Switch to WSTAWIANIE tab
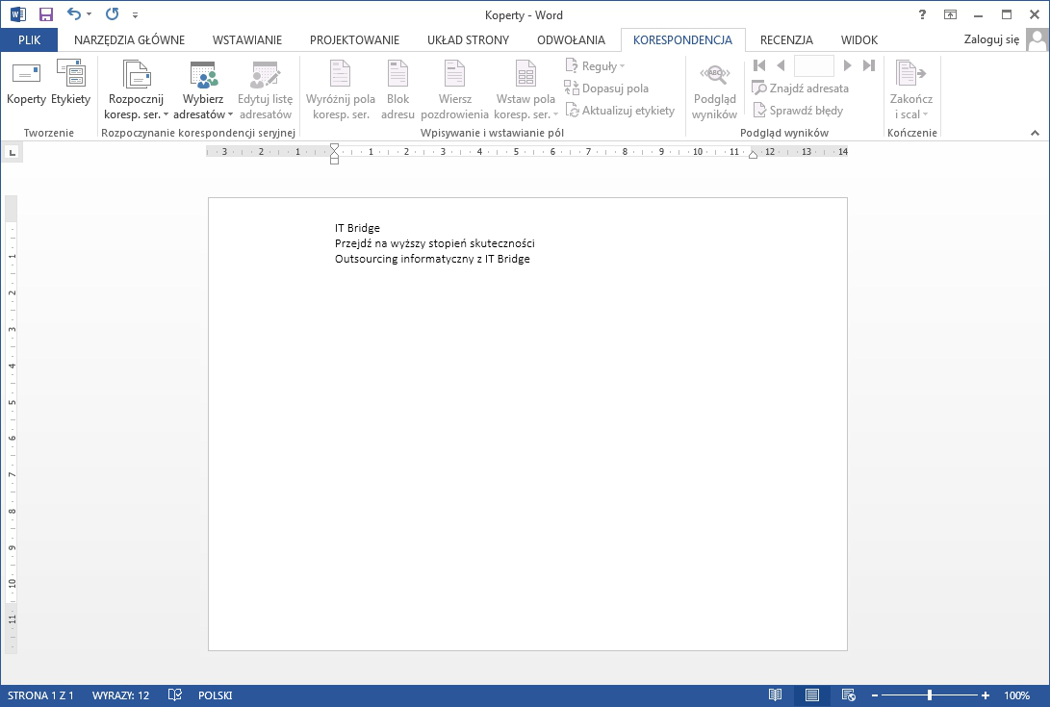 (x=247, y=40)
